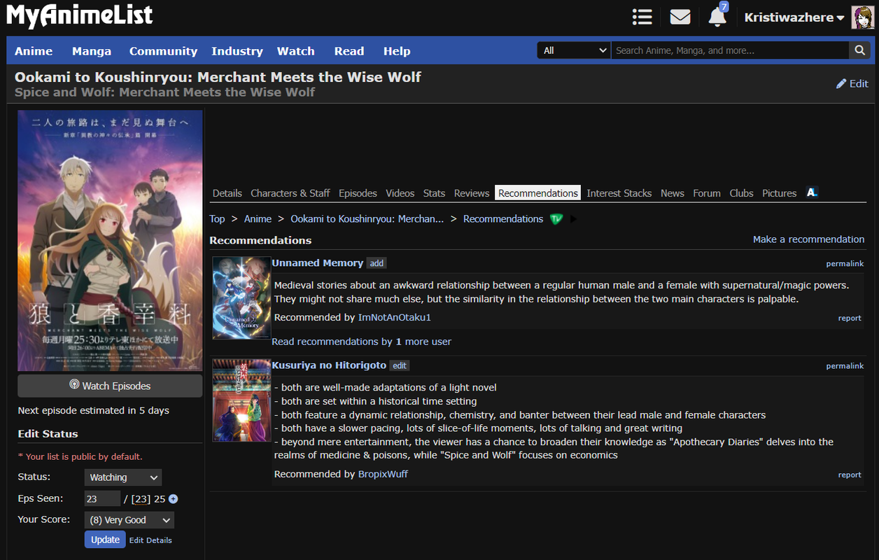Click permalink for Kusuriya no Hitorigoto recommendation
The height and width of the screenshot is (560, 879).
point(845,366)
